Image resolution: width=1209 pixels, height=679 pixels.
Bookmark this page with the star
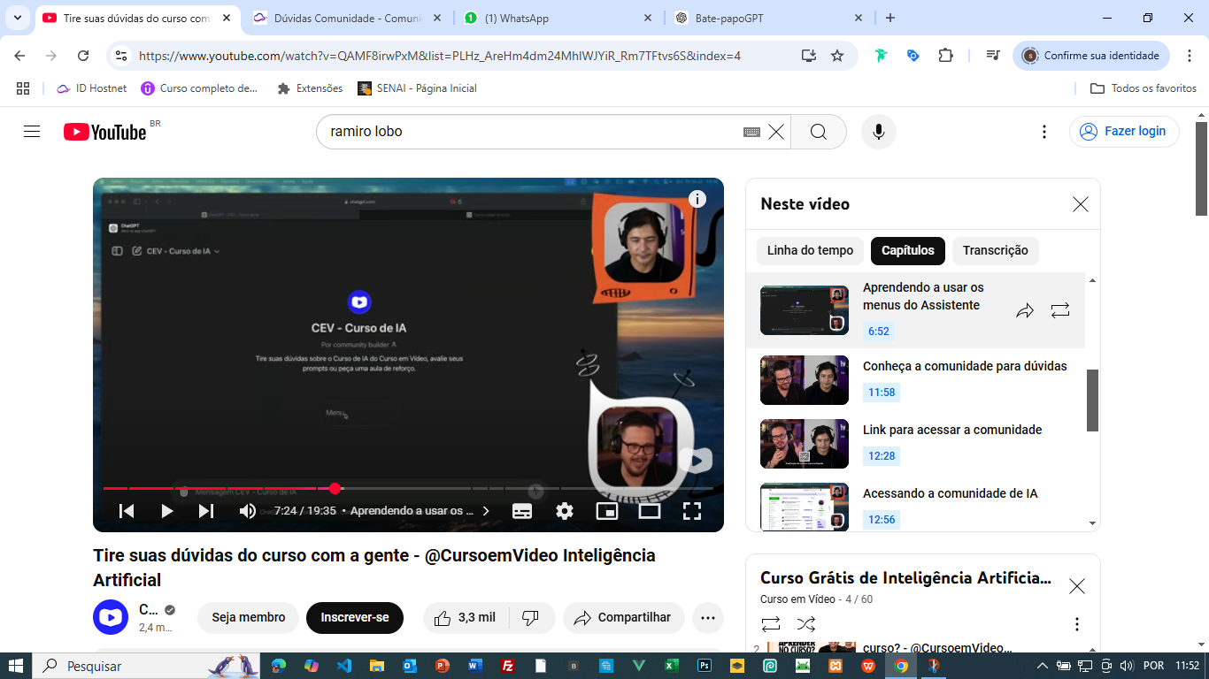point(837,56)
